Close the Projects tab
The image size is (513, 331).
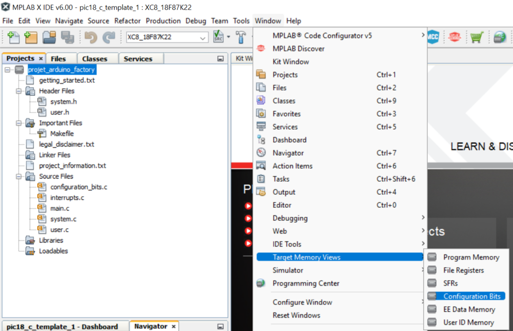click(41, 59)
